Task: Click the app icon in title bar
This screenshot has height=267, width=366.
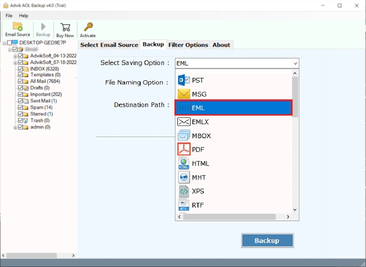Action: (6, 5)
